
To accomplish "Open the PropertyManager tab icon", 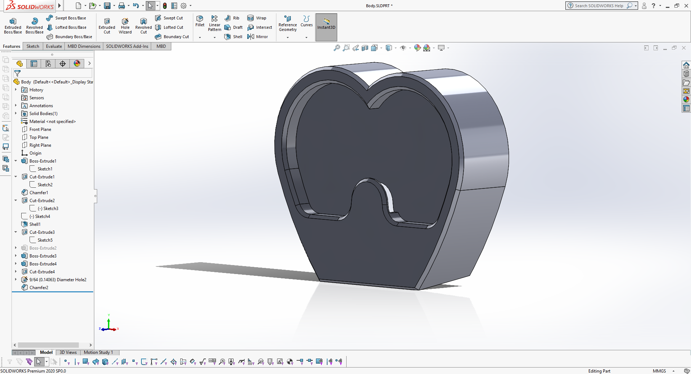I will (34, 64).
